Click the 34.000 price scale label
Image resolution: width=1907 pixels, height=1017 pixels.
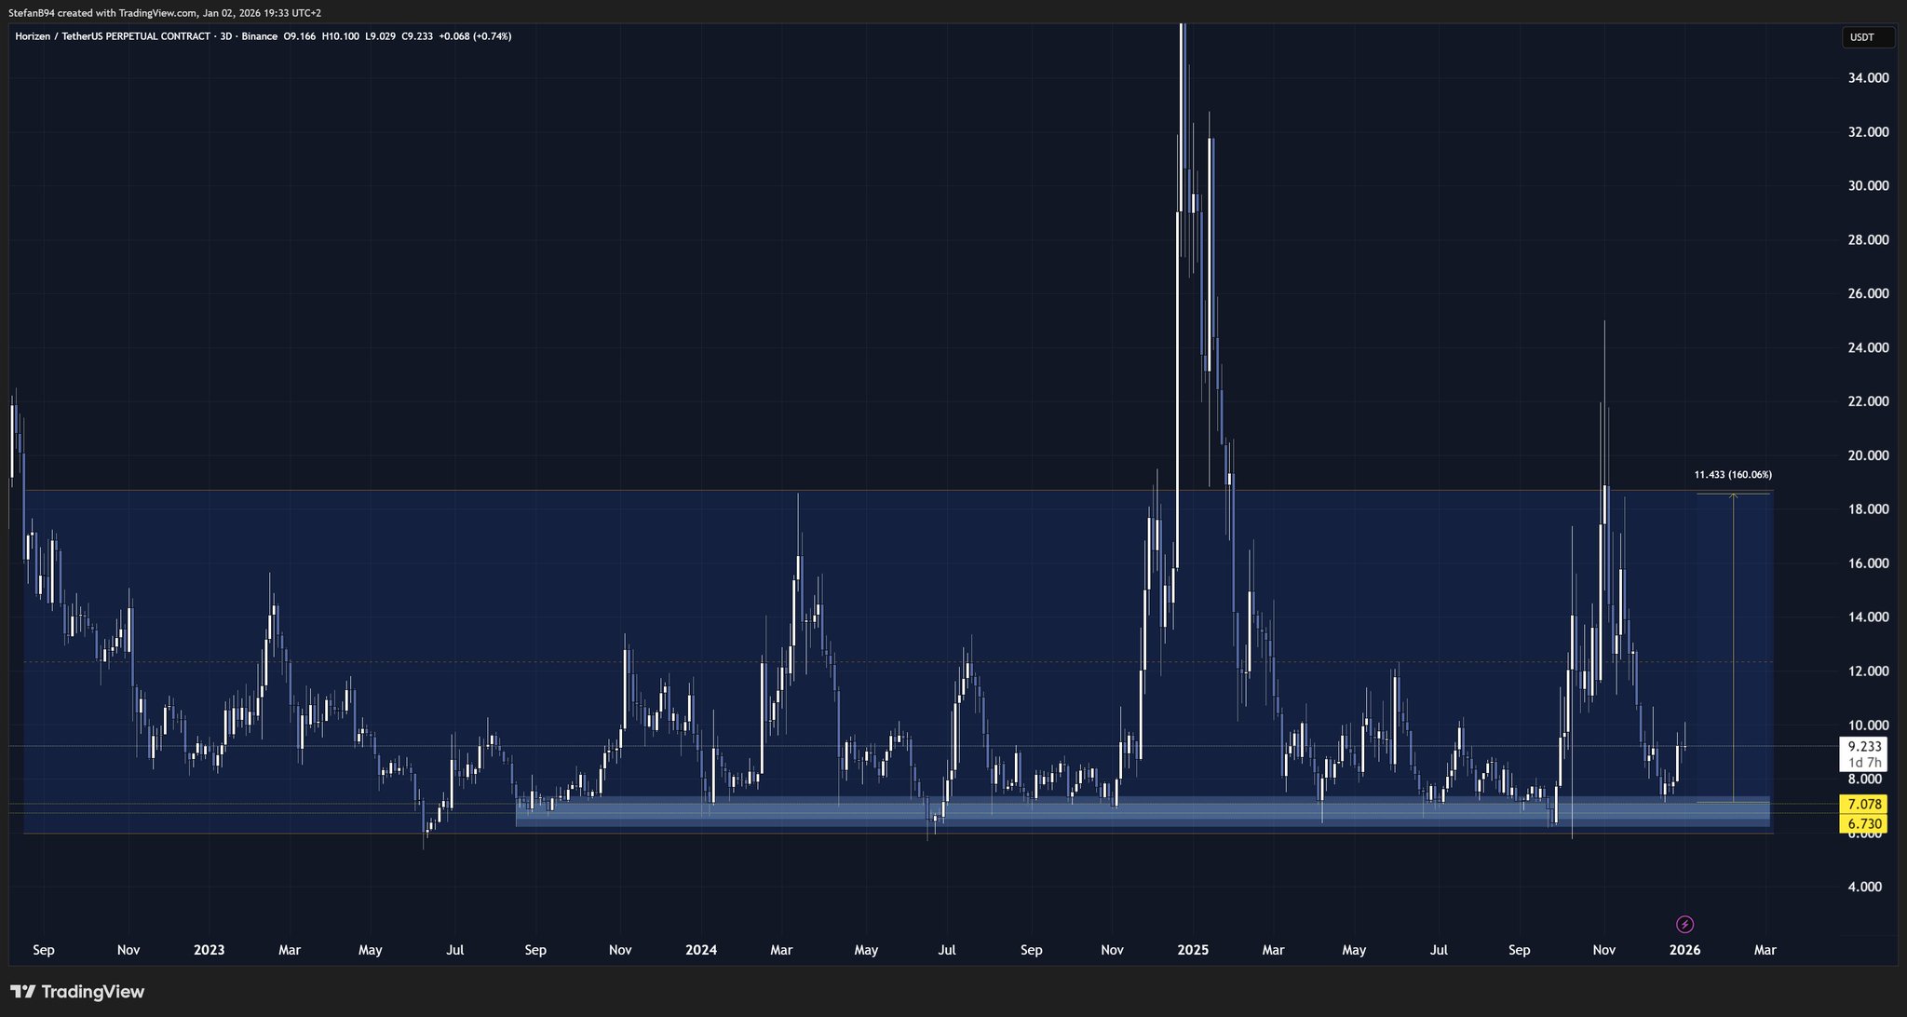[x=1868, y=78]
